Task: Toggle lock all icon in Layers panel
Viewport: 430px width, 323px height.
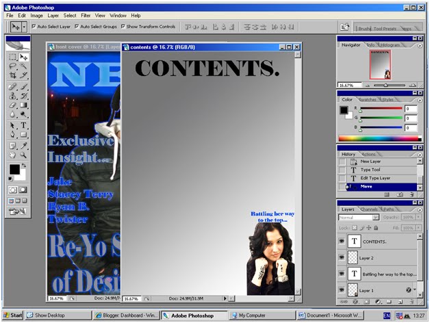Action: pyautogui.click(x=376, y=228)
